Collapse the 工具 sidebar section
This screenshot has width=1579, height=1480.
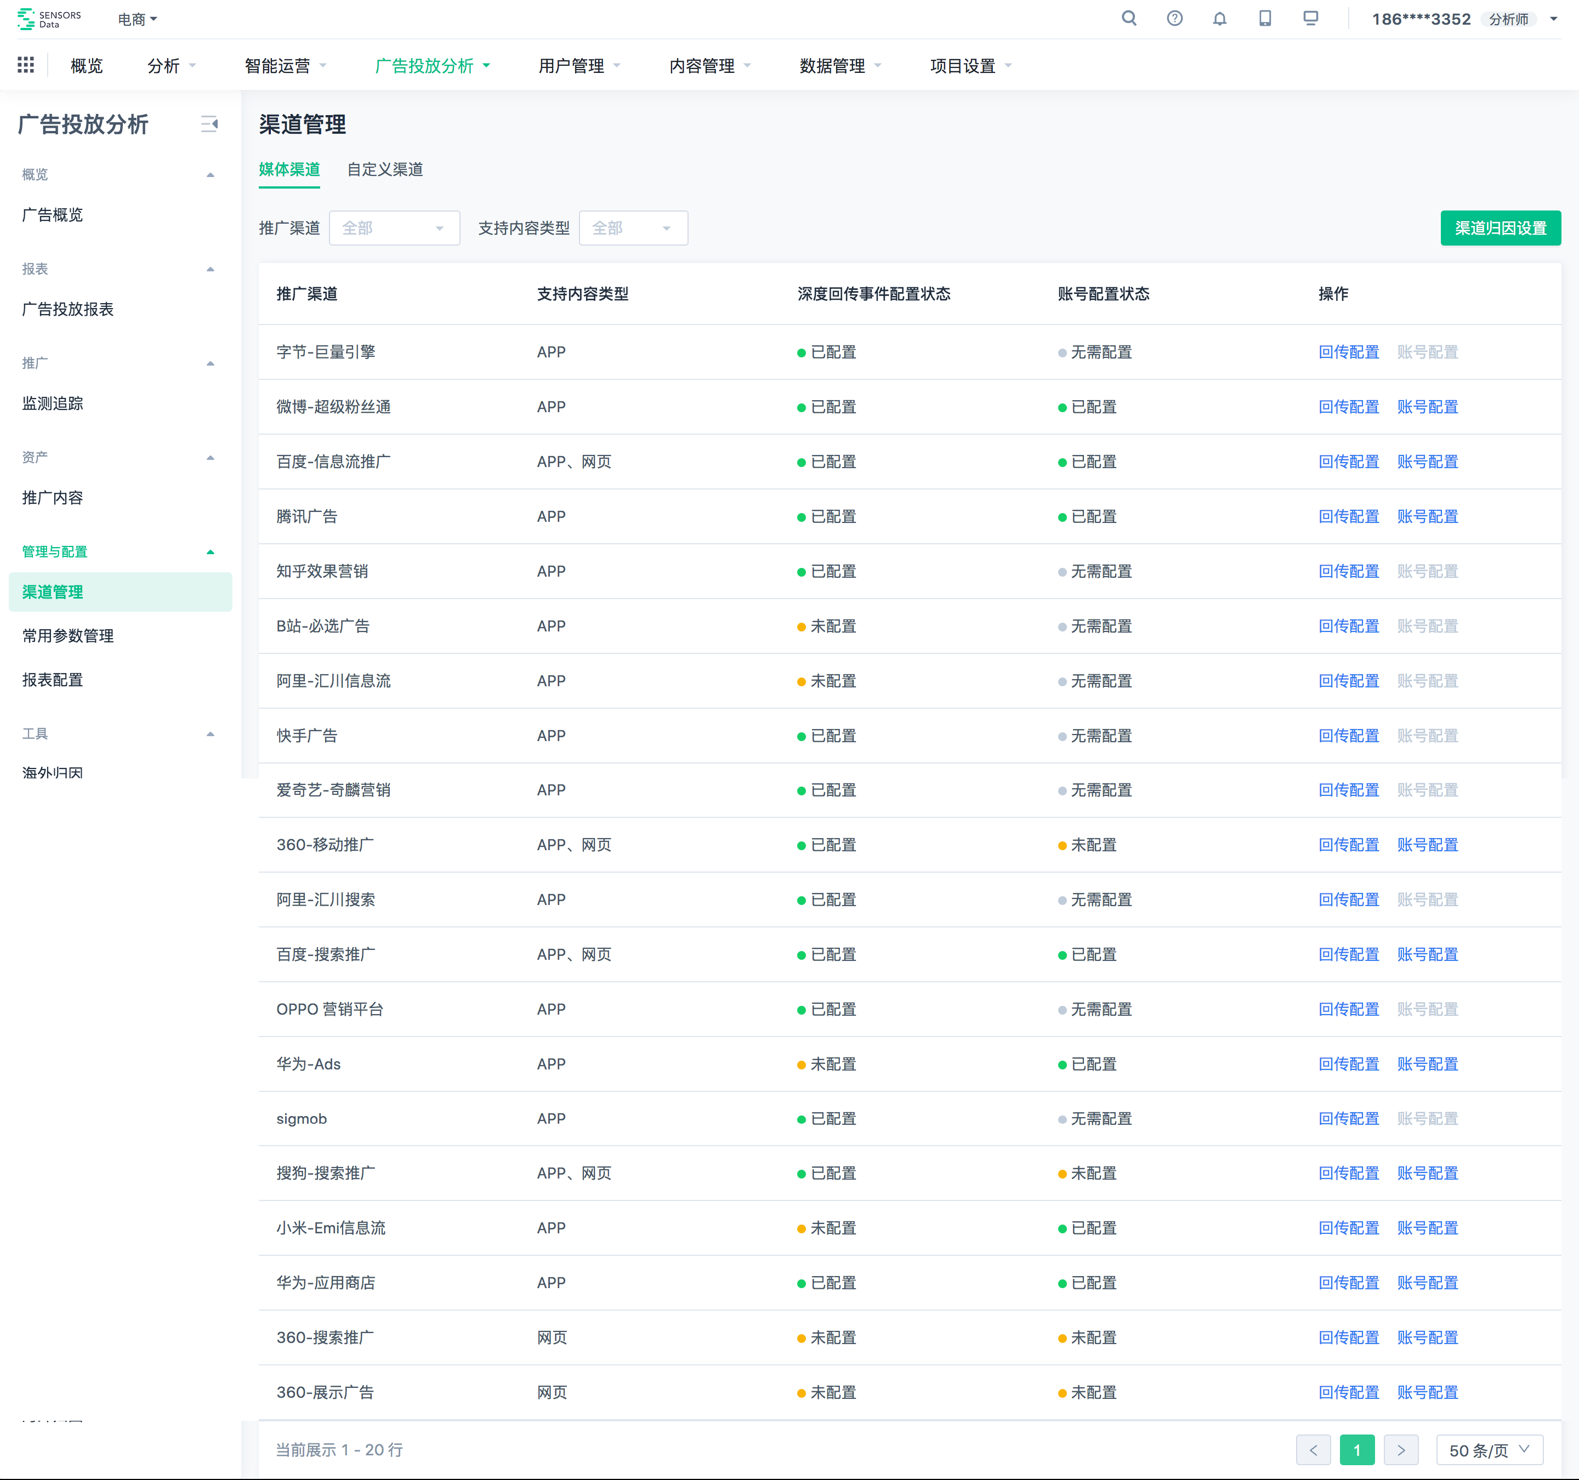(211, 735)
